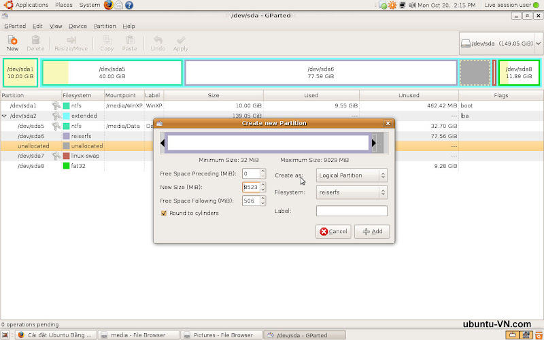The width and height of the screenshot is (544, 340).
Task: Select the gray unallocated block in disk map
Action: click(475, 73)
